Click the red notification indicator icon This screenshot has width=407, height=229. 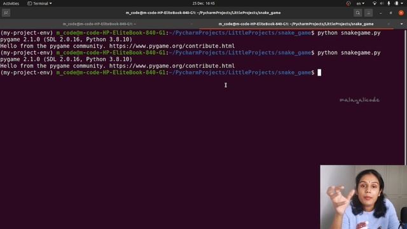[348, 3]
